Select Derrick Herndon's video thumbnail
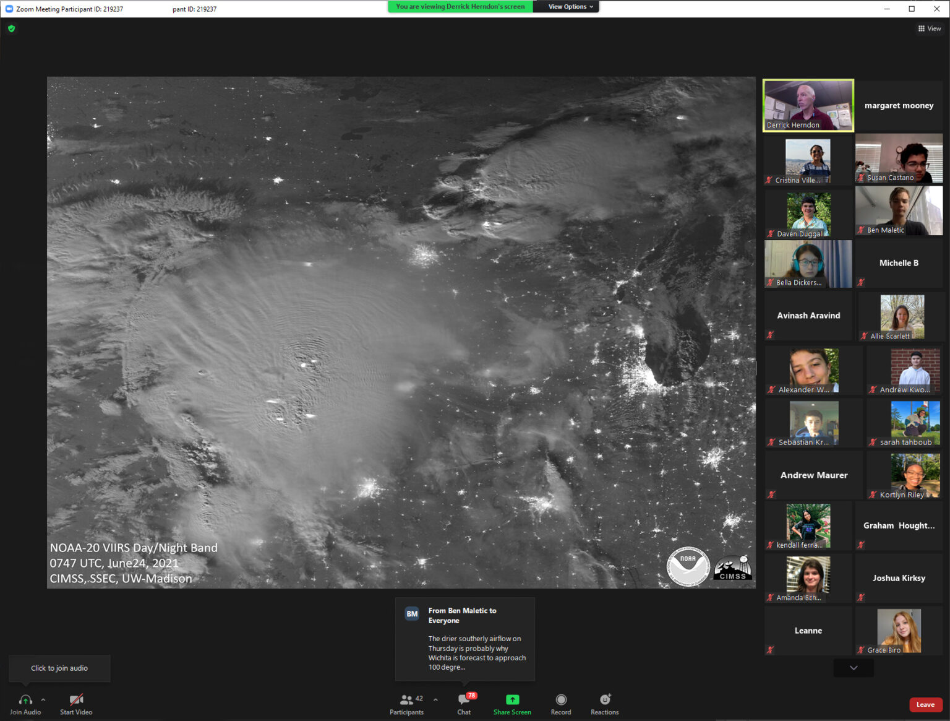The height and width of the screenshot is (721, 950). [808, 105]
